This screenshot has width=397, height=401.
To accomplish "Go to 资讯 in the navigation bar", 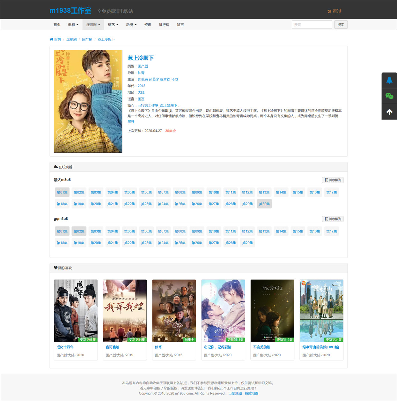I will 148,25.
